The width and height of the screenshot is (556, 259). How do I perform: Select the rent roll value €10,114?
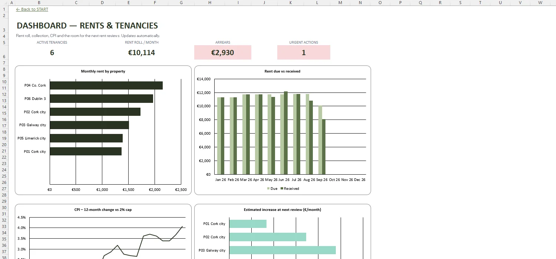(142, 53)
